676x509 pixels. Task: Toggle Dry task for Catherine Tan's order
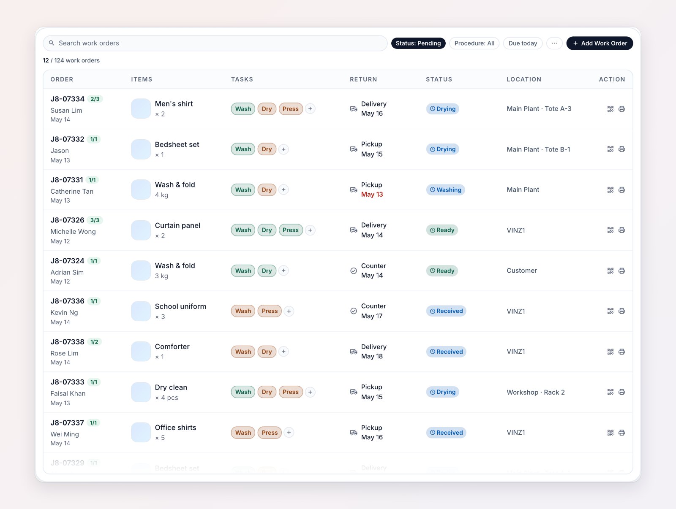(x=267, y=190)
